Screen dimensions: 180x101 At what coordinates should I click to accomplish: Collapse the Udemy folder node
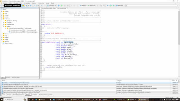tap(4, 26)
